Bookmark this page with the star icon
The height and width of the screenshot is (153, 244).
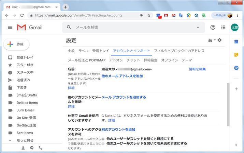(149, 15)
